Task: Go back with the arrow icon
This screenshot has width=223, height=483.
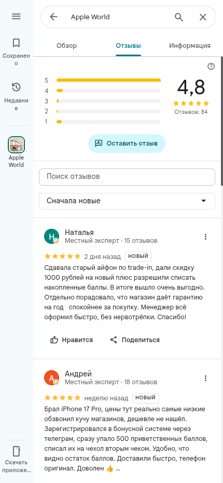Action: [x=54, y=17]
